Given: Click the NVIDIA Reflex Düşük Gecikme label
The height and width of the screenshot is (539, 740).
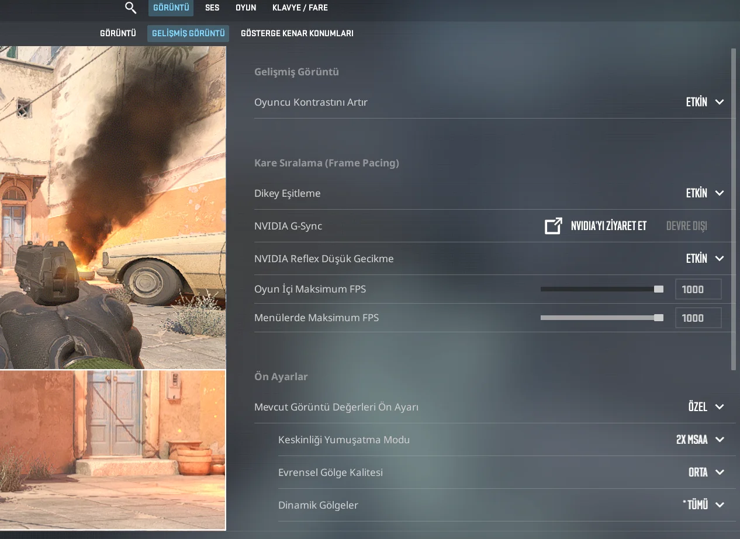Looking at the screenshot, I should click(324, 259).
